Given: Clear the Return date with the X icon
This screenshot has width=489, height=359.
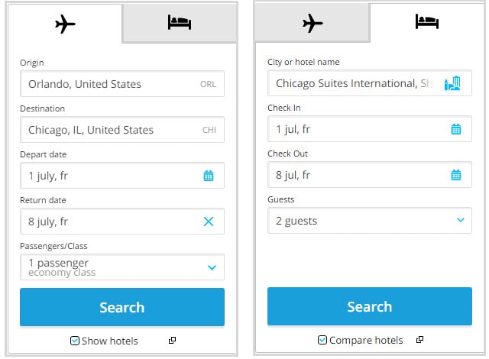Looking at the screenshot, I should point(209,222).
